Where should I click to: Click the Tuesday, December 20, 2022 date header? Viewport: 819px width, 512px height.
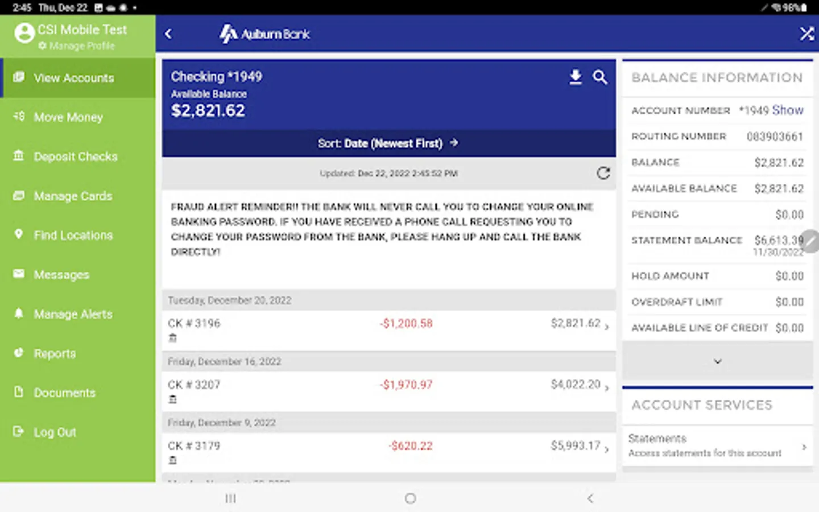(x=230, y=300)
